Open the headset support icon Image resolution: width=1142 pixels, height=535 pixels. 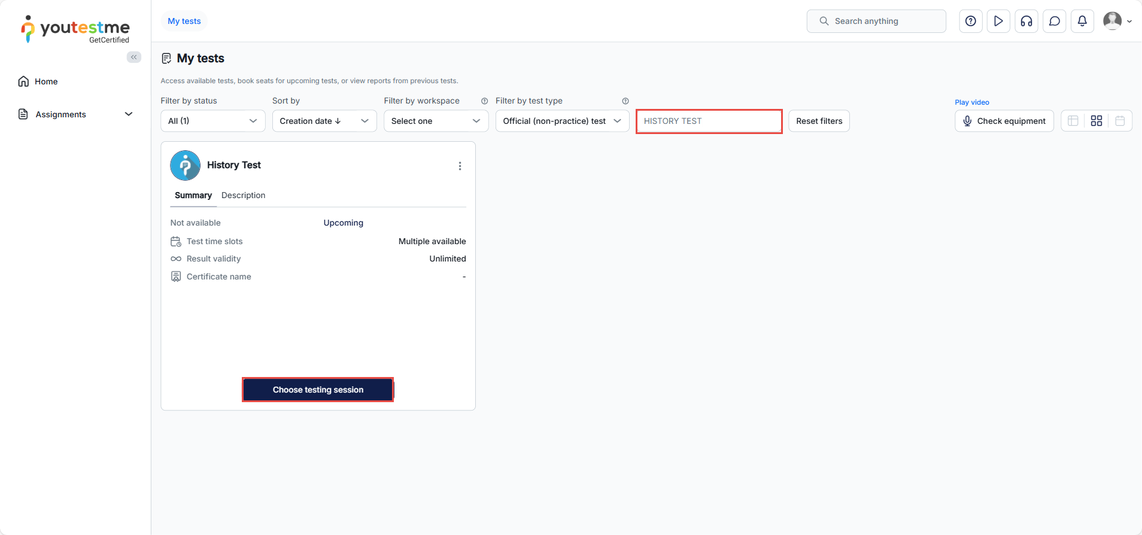pyautogui.click(x=1026, y=21)
